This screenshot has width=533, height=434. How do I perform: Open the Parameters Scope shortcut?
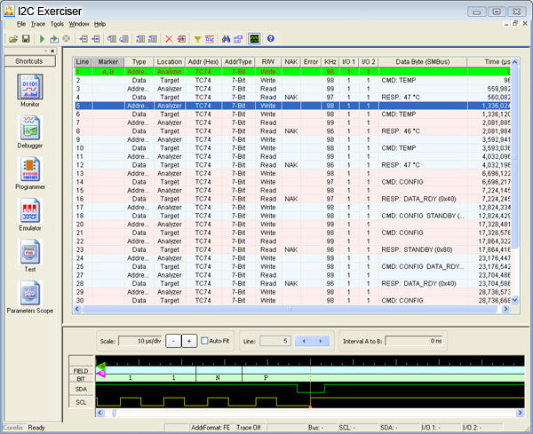(x=30, y=296)
